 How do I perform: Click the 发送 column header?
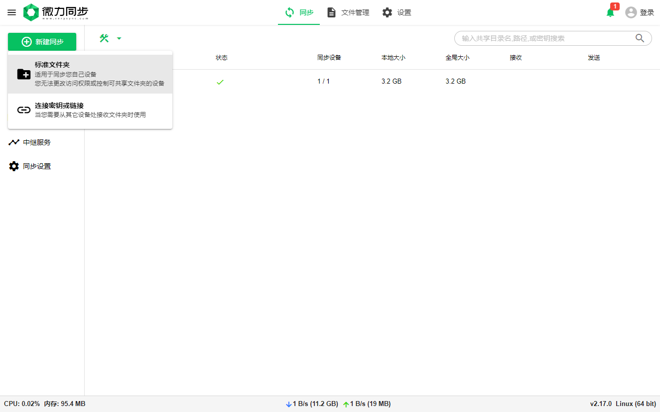594,58
